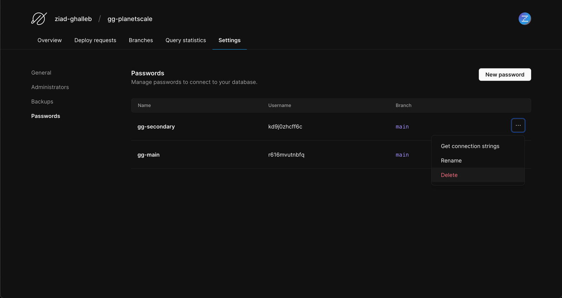Click the New password button

coord(505,74)
